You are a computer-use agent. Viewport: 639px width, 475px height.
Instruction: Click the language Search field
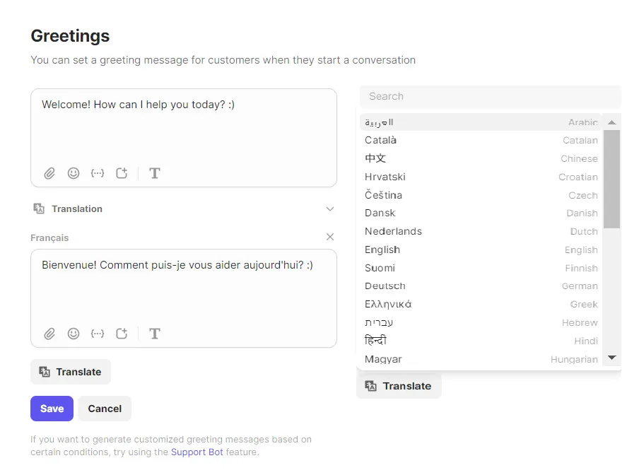(490, 96)
